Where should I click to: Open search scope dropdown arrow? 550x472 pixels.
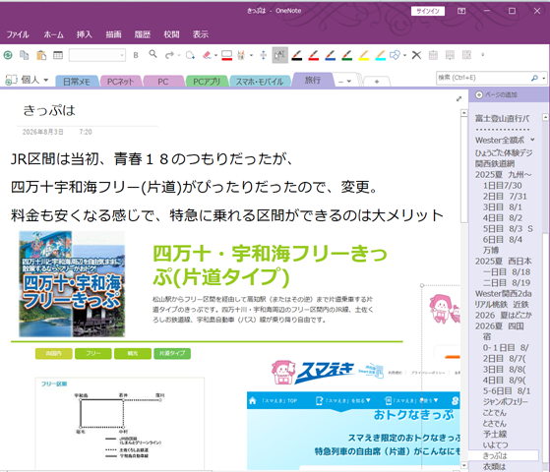pos(544,79)
